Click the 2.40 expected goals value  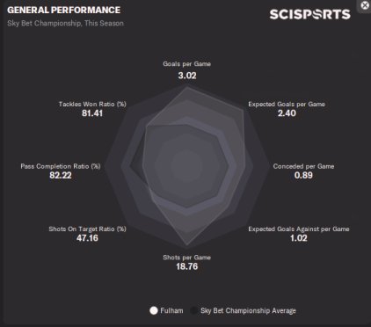287,113
